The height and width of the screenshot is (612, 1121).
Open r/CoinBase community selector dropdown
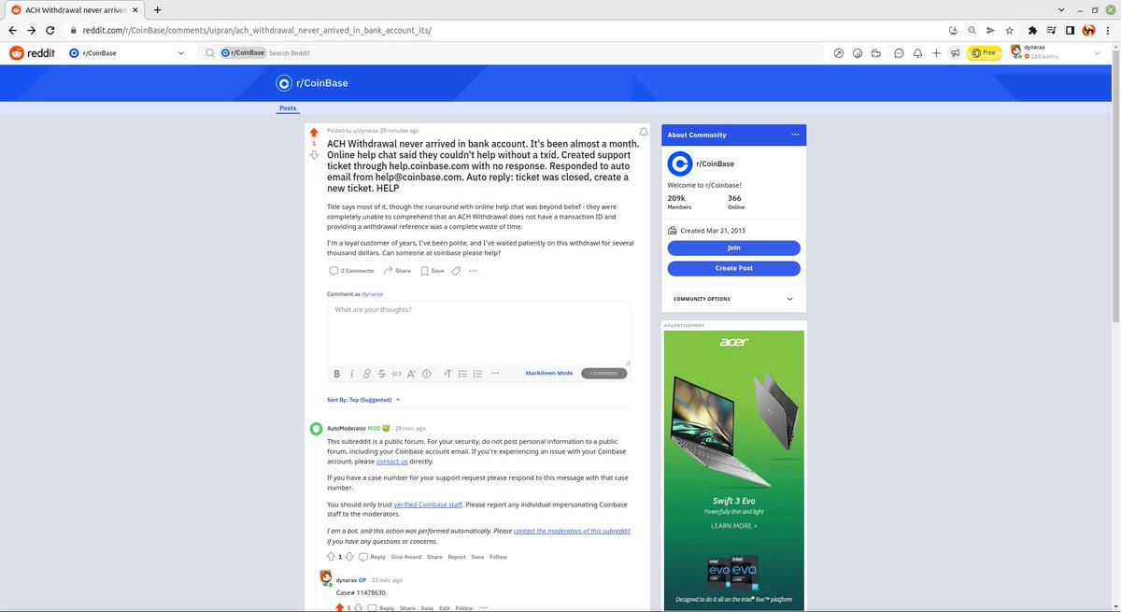click(x=129, y=53)
